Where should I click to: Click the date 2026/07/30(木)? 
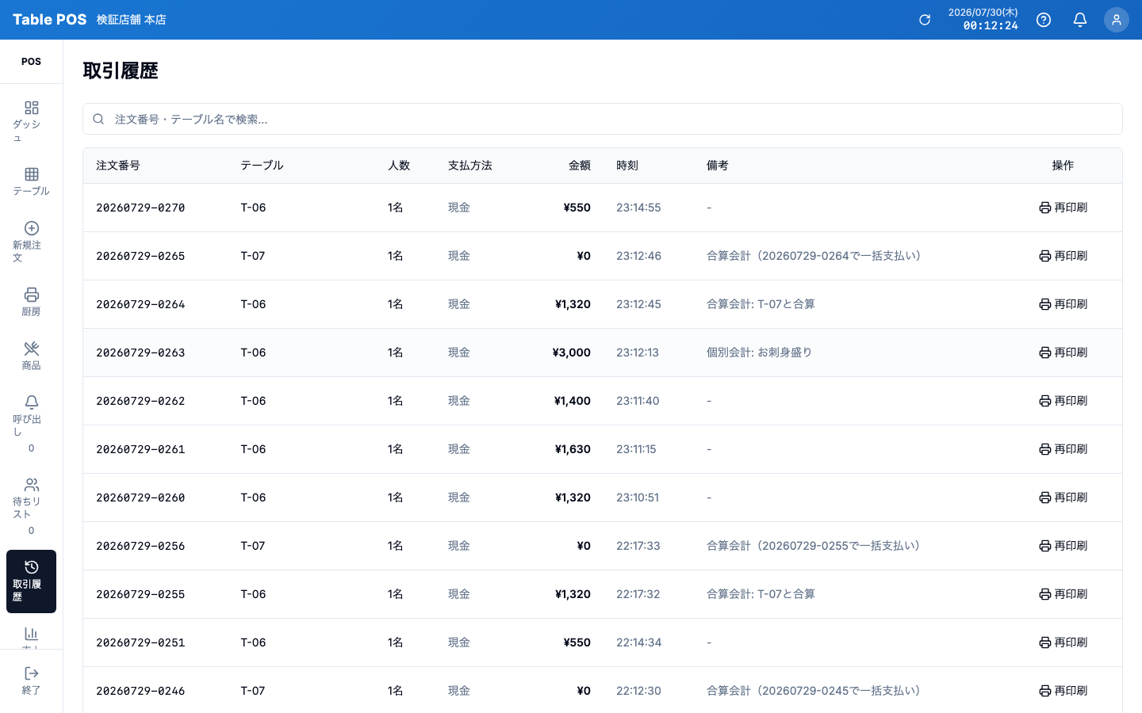[x=983, y=13]
